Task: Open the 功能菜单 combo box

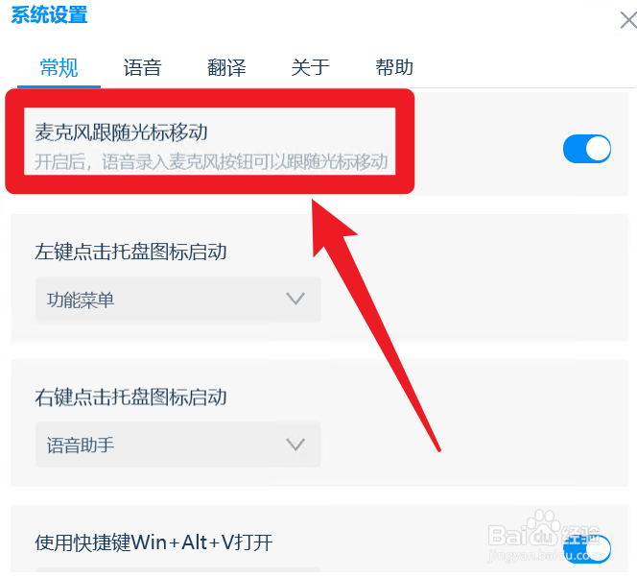Action: pyautogui.click(x=178, y=300)
